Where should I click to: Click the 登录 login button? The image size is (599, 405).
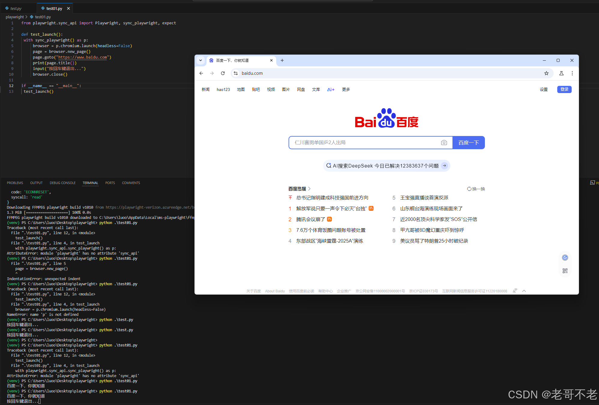(x=564, y=89)
